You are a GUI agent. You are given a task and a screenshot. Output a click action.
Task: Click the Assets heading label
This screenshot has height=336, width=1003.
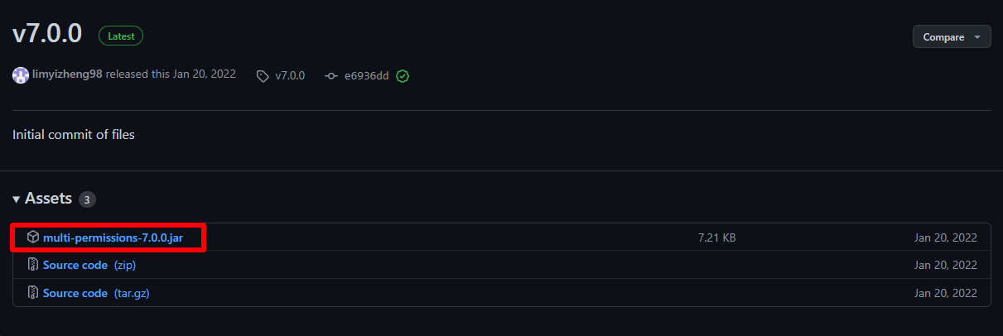click(48, 199)
